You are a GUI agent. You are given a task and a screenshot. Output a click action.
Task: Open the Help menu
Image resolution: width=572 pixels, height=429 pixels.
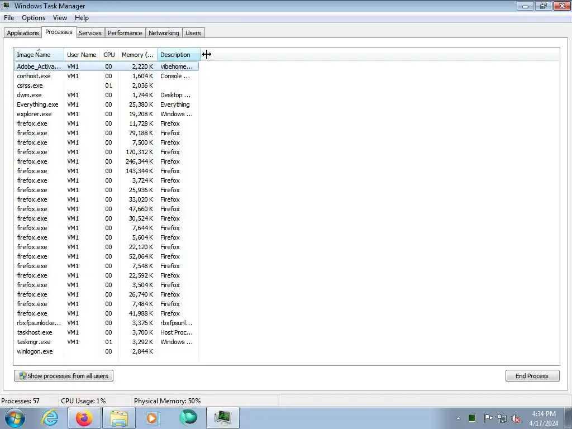82,18
